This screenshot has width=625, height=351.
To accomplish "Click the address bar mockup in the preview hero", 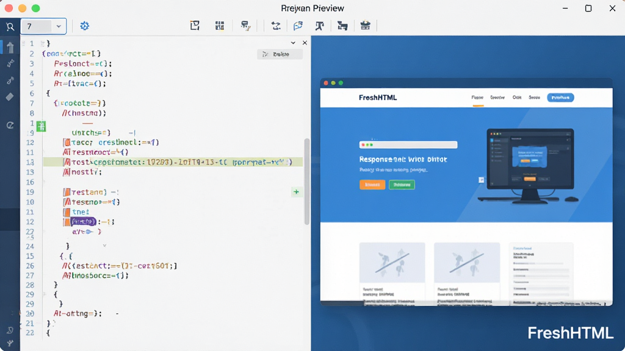I will click(408, 145).
